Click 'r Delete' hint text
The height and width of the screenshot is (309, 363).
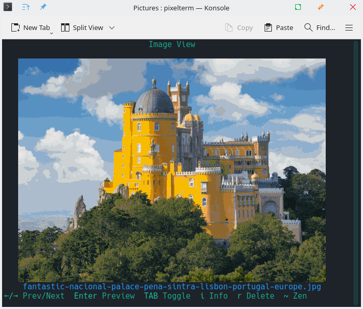coord(256,296)
